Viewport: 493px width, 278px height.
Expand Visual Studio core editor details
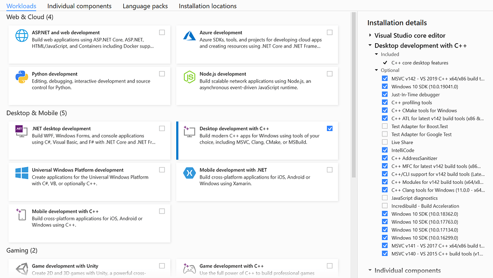(x=370, y=36)
